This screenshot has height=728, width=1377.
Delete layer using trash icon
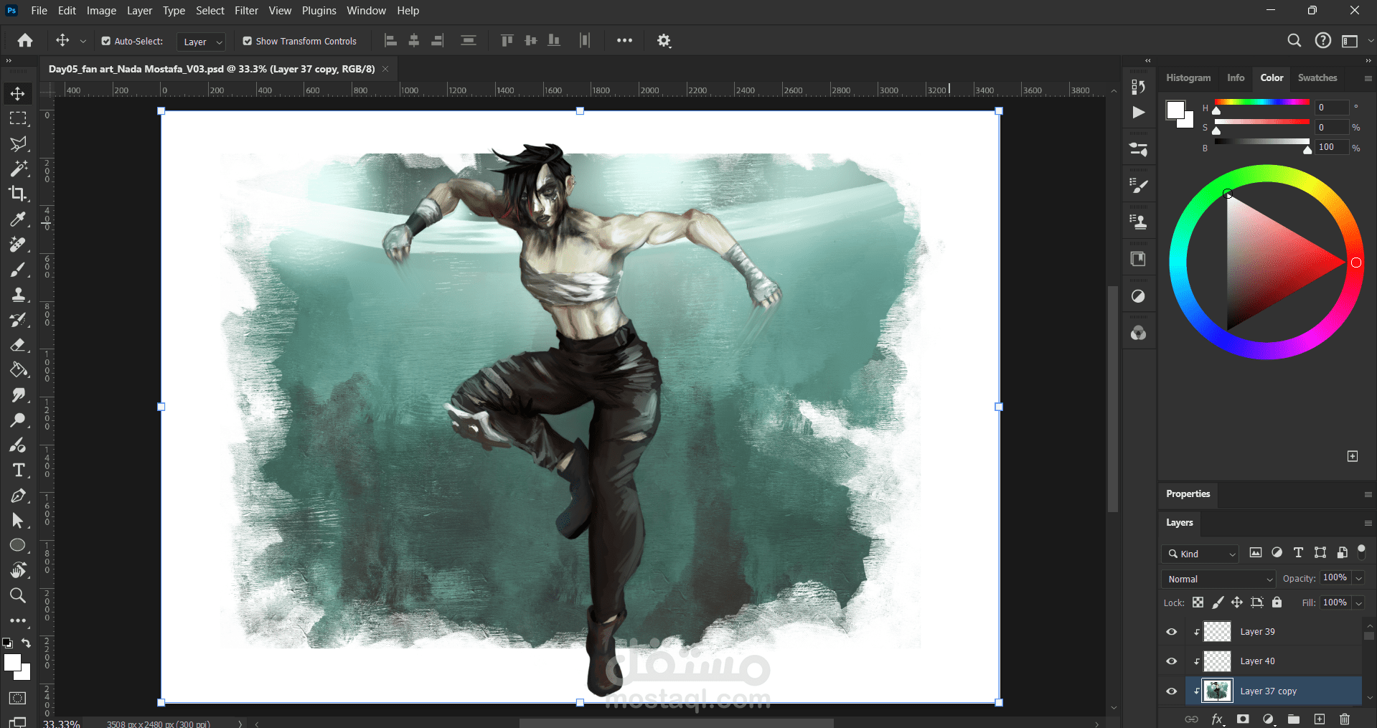(1344, 719)
